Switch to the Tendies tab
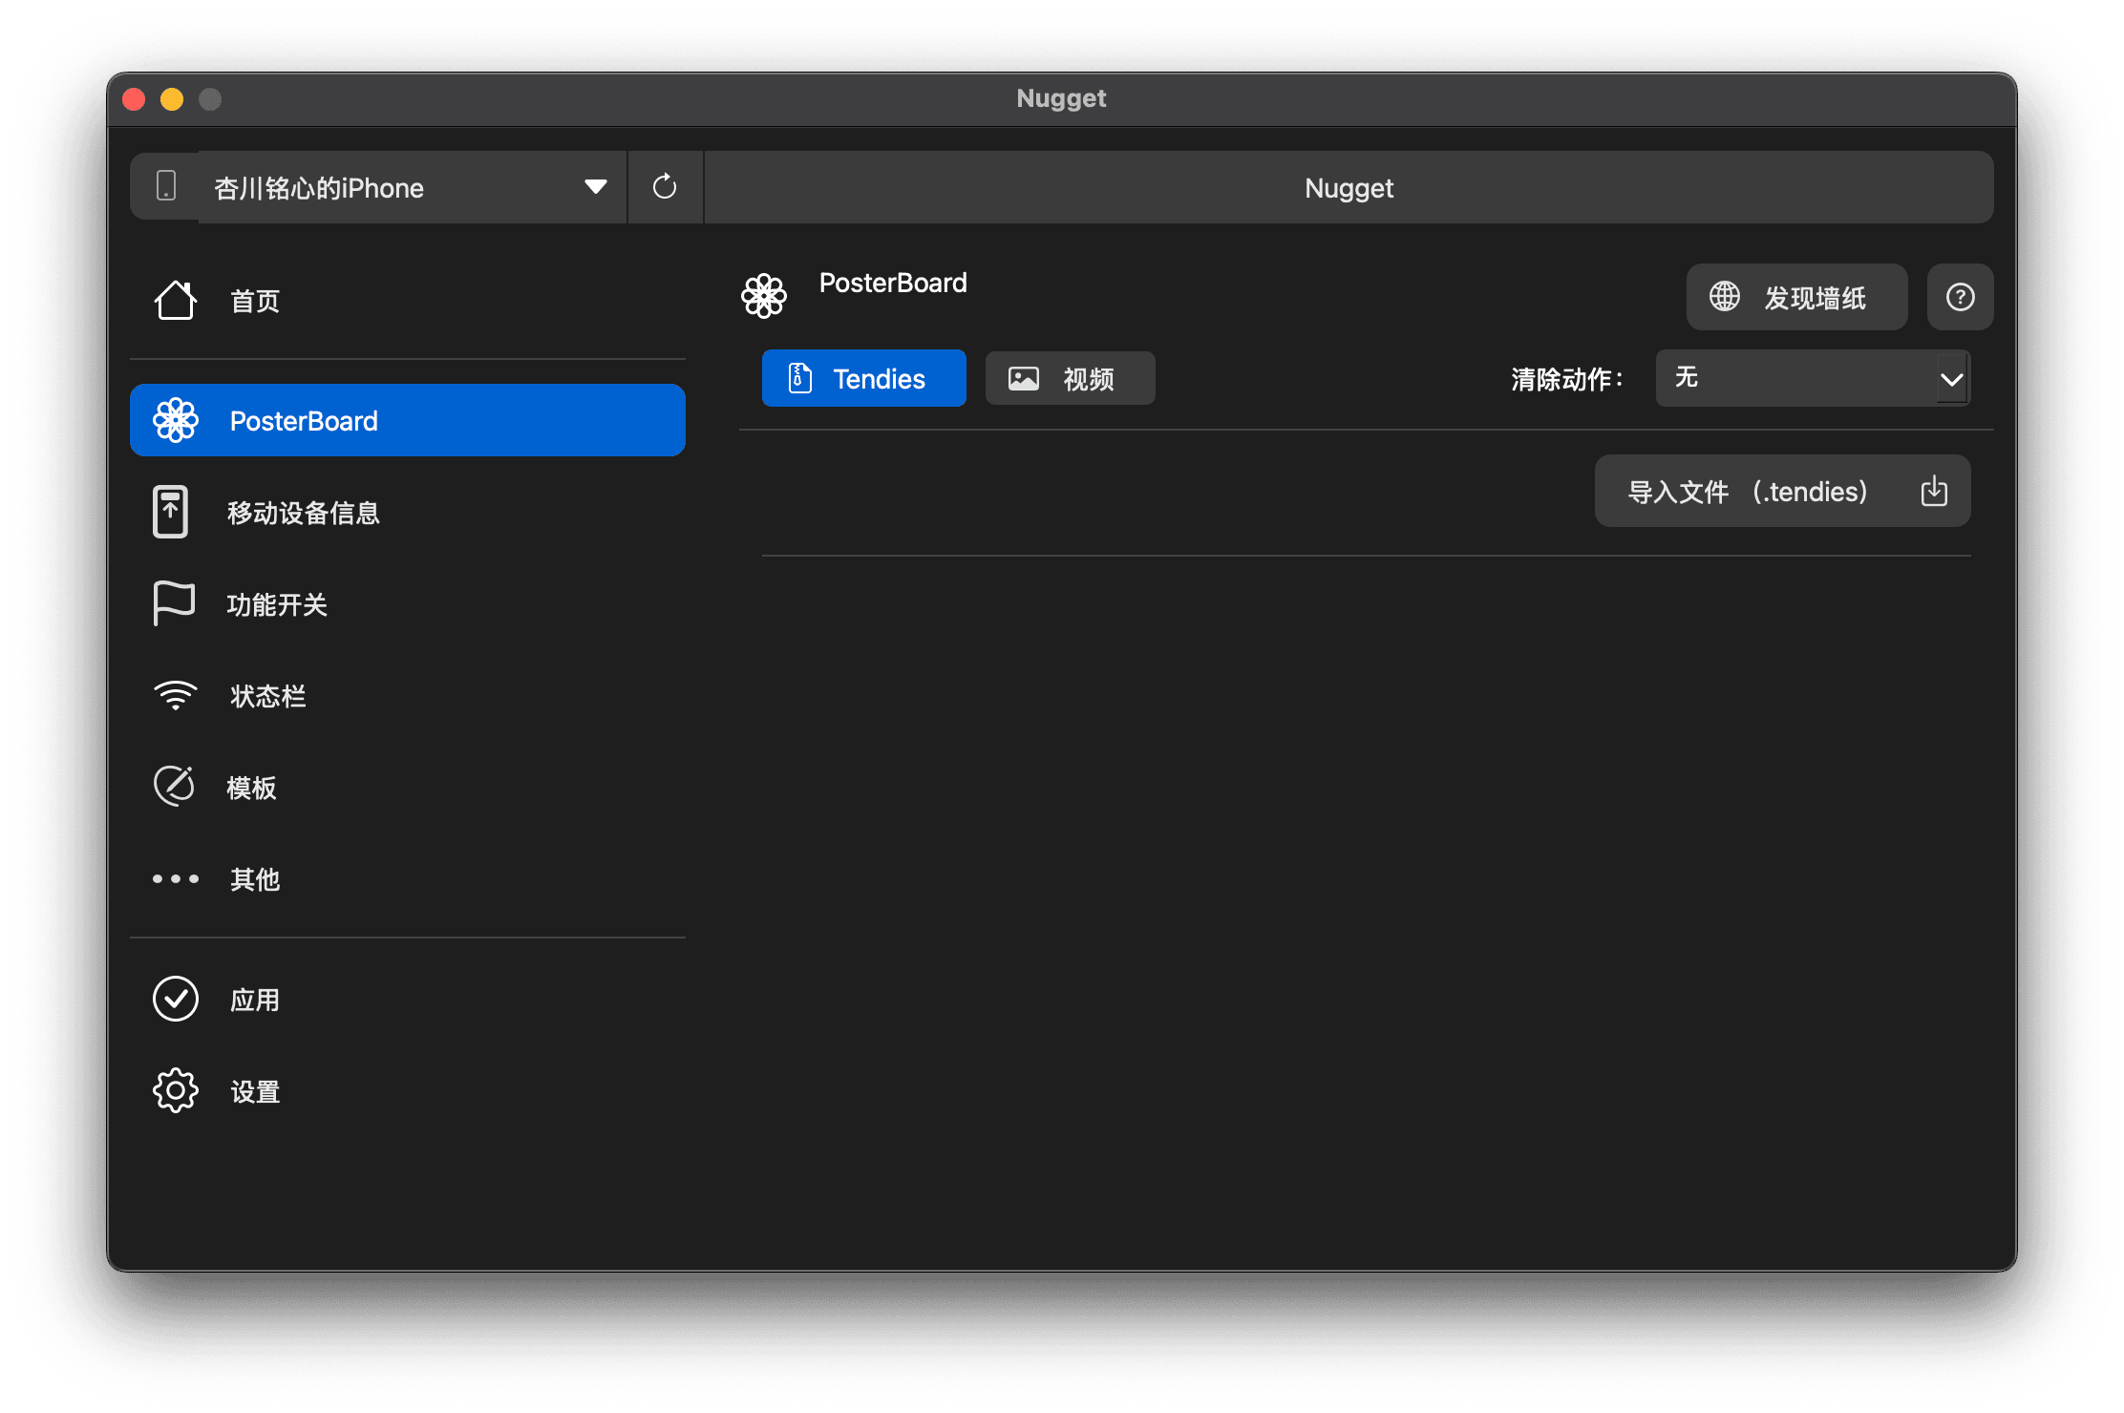Viewport: 2124px width, 1413px height. [x=863, y=378]
